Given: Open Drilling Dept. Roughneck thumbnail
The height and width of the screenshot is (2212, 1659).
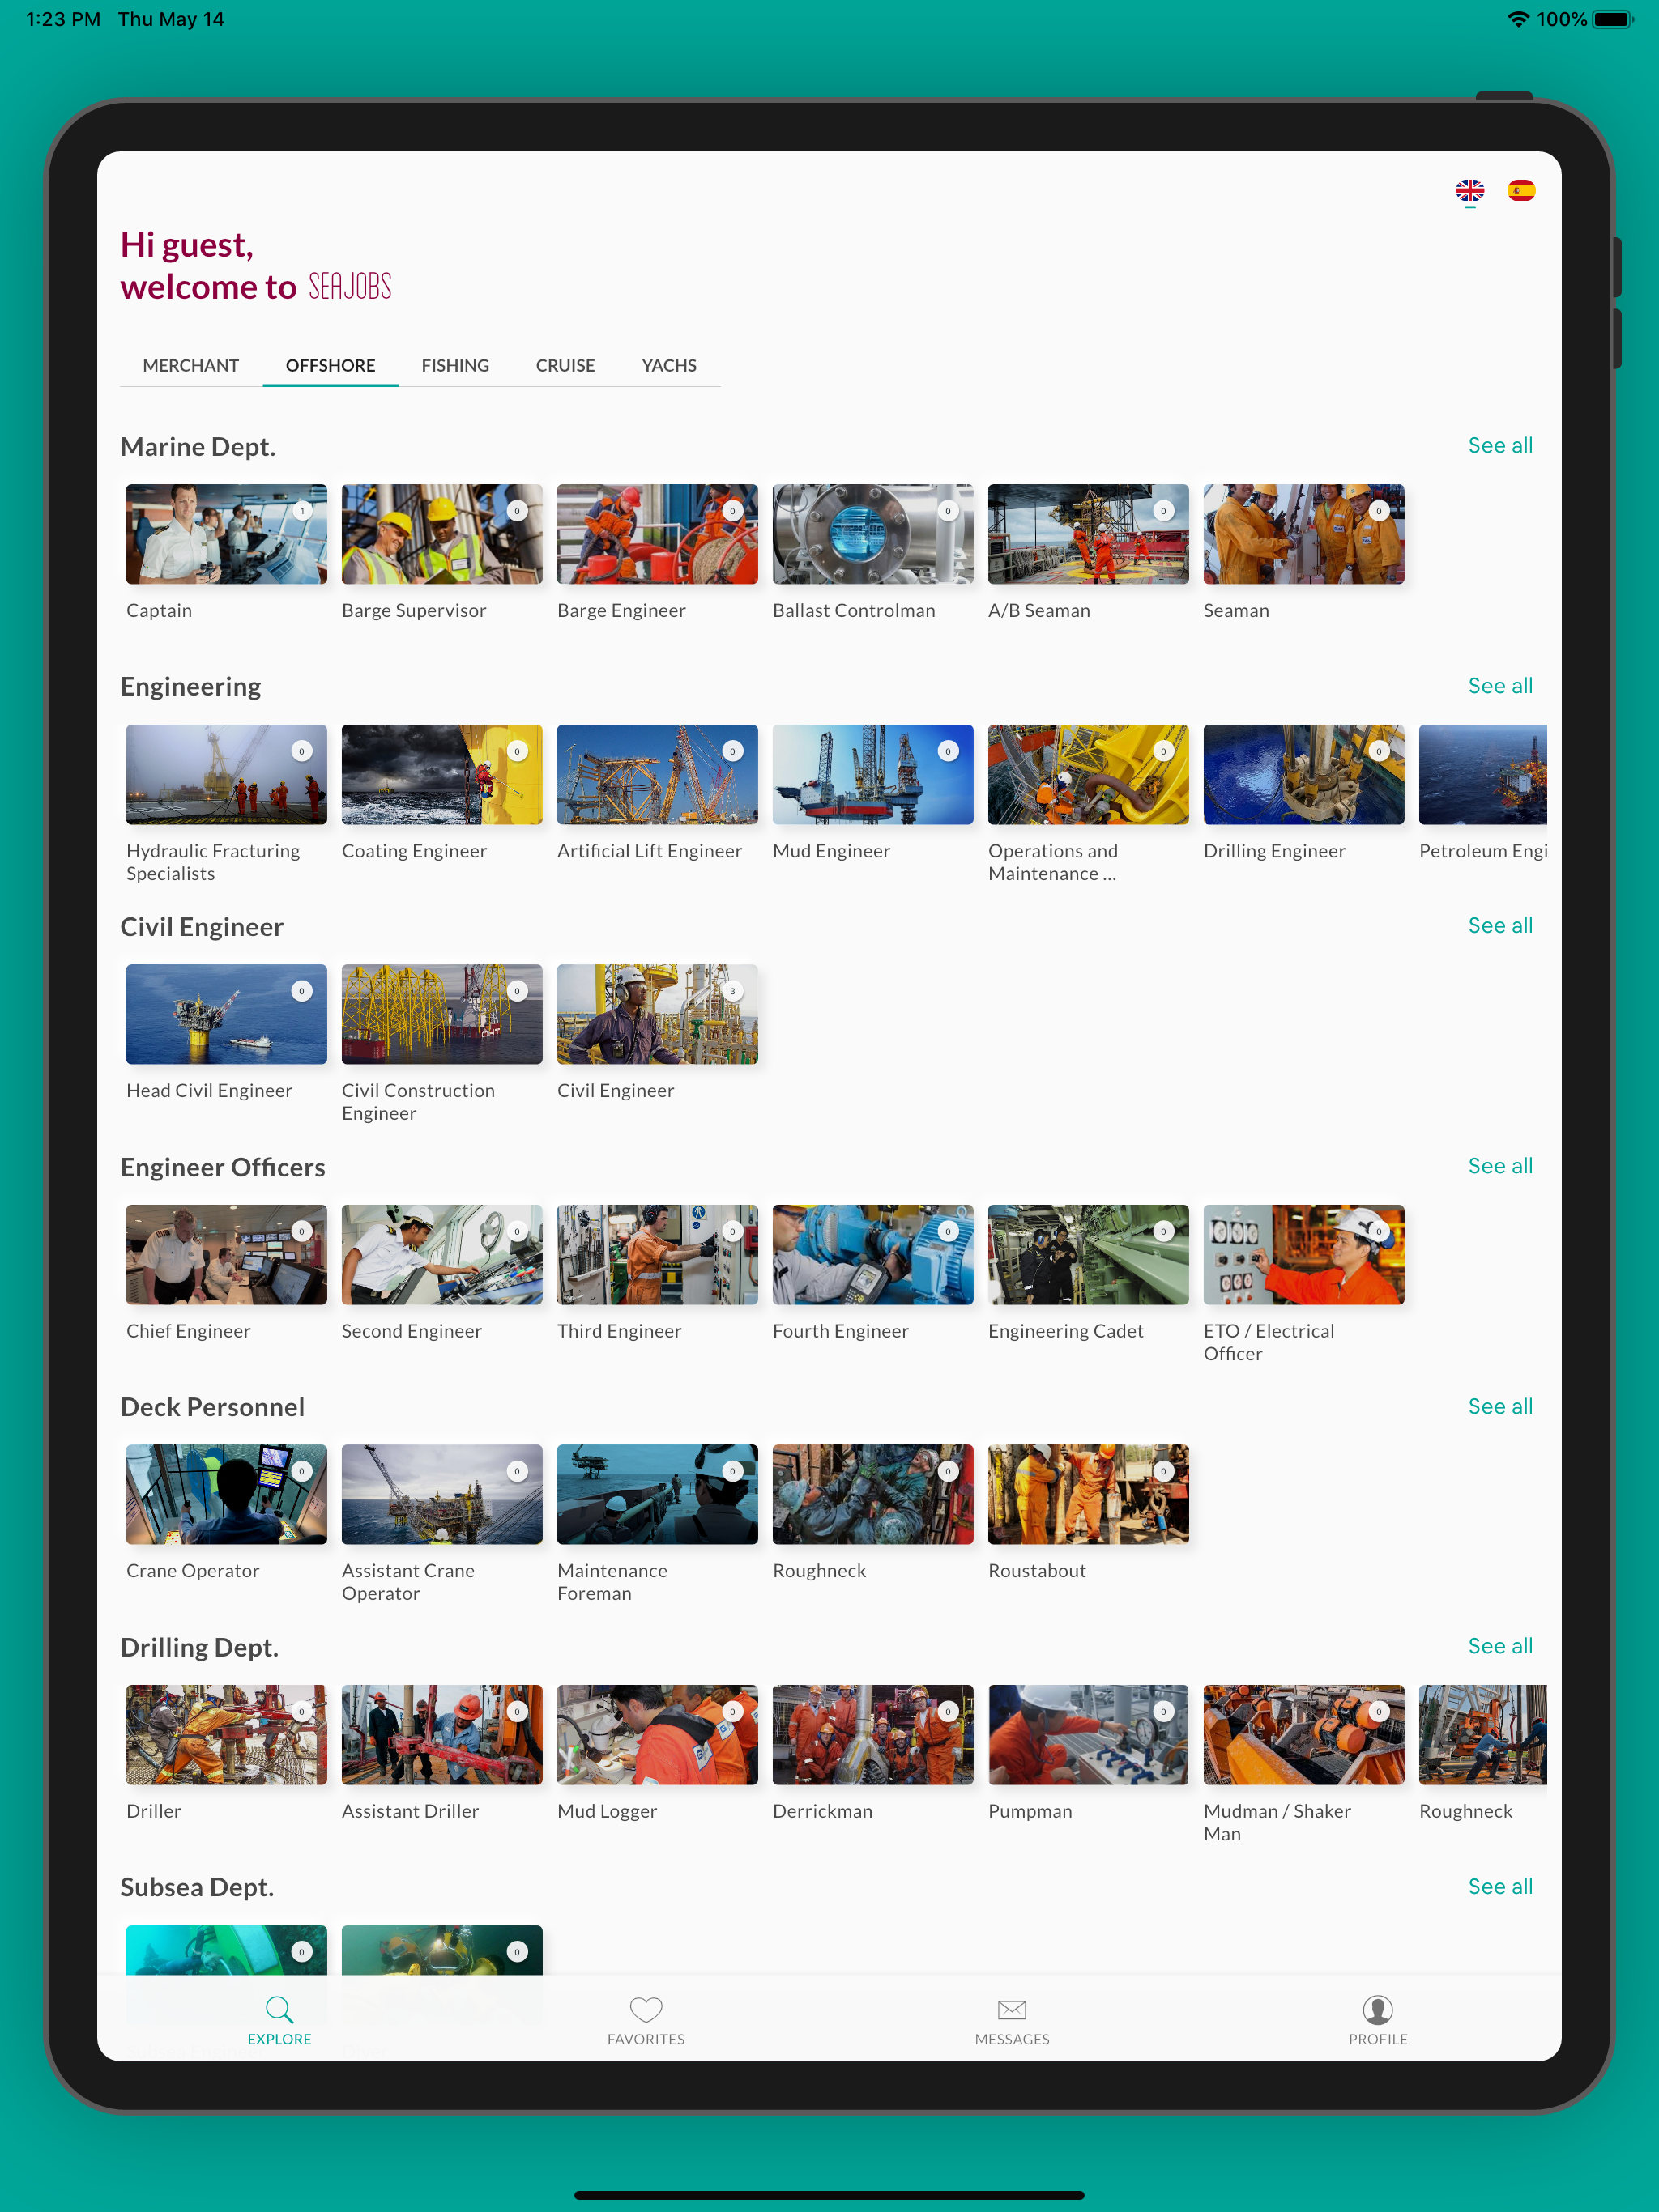Looking at the screenshot, I should click(x=1483, y=1734).
